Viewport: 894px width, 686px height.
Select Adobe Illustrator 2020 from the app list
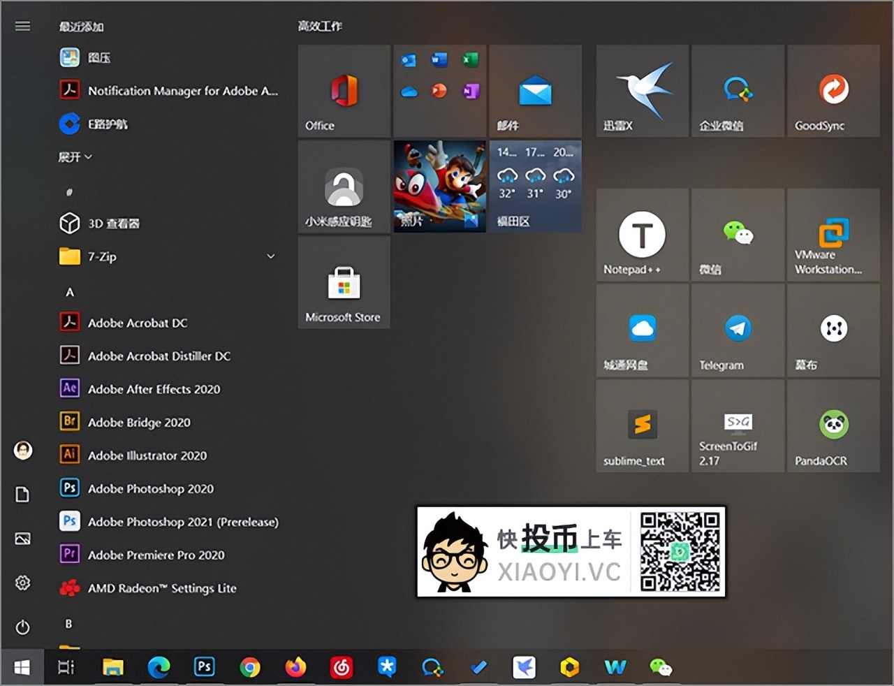click(x=147, y=455)
